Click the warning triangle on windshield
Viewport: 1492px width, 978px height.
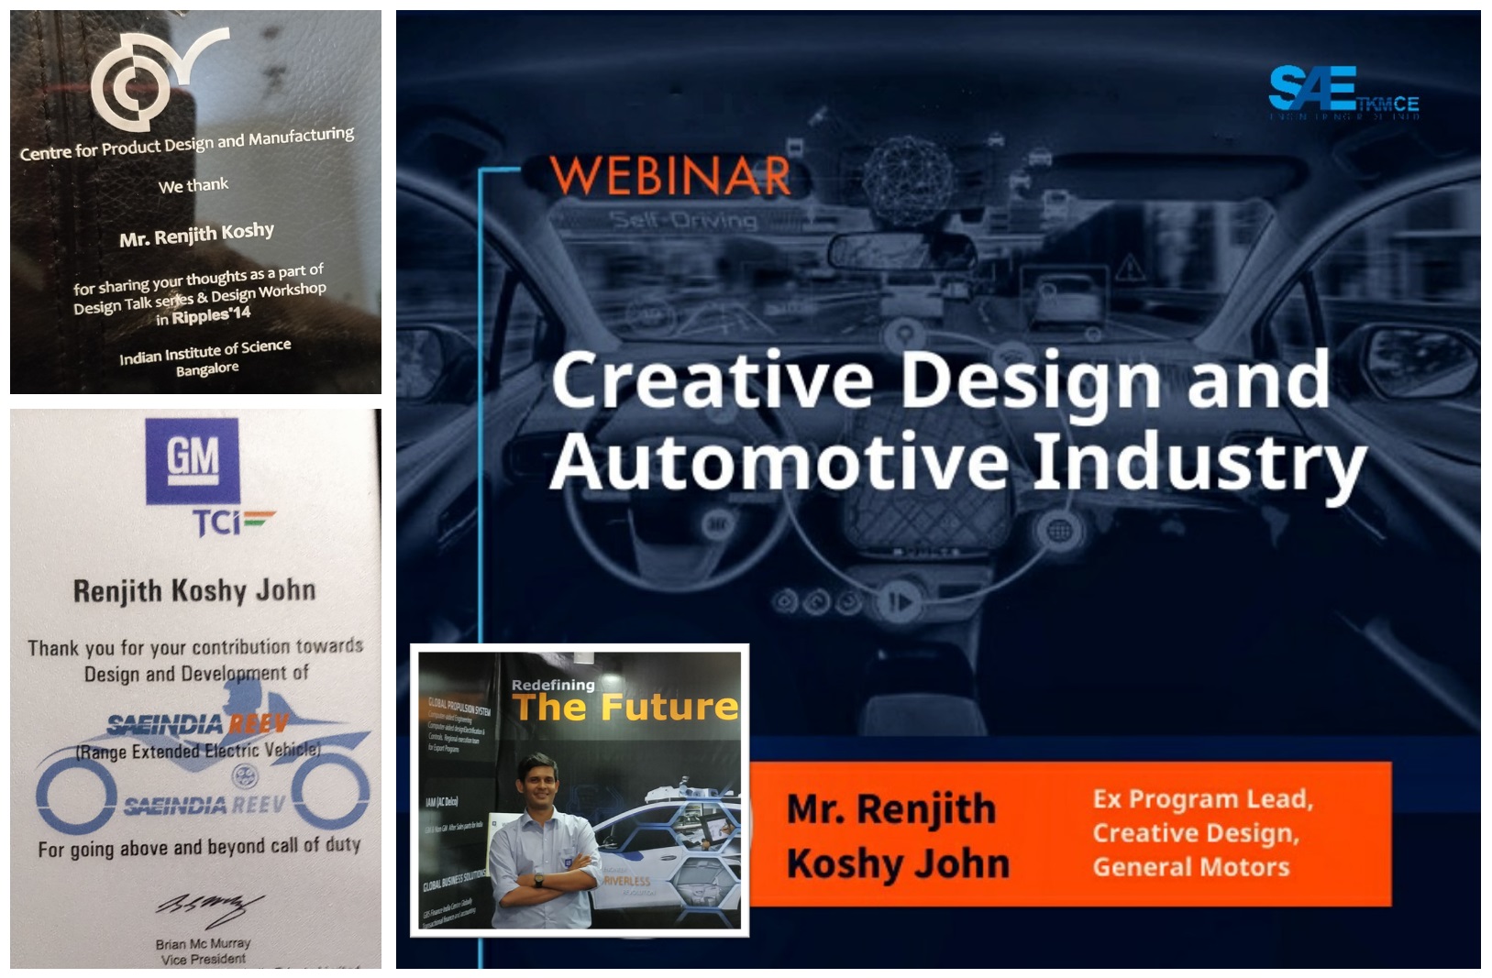pos(1130,269)
